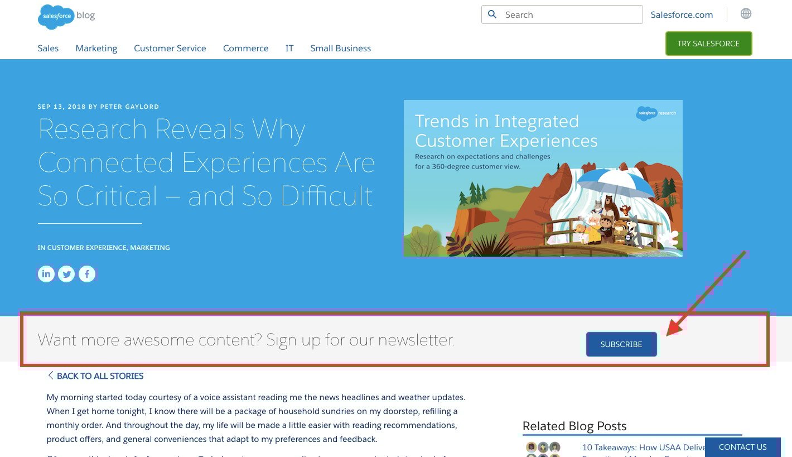Open the Sales menu item
The width and height of the screenshot is (792, 457).
[48, 49]
